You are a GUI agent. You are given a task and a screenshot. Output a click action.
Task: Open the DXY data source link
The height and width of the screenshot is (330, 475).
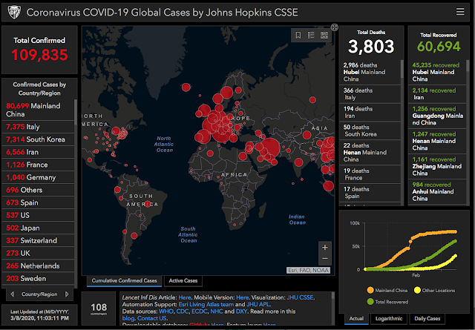[x=241, y=311]
